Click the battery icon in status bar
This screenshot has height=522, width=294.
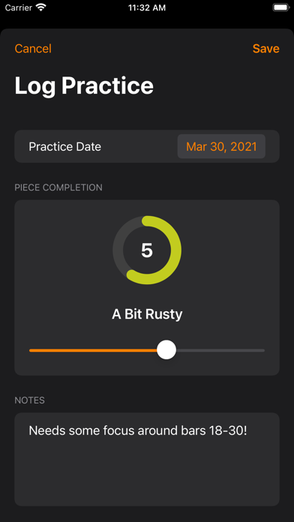(280, 7)
